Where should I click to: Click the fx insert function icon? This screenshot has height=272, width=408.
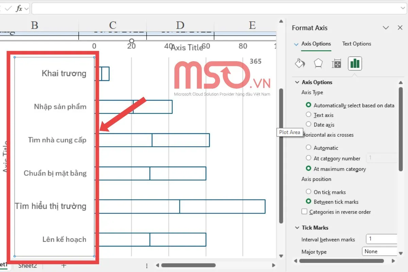[x=19, y=8]
